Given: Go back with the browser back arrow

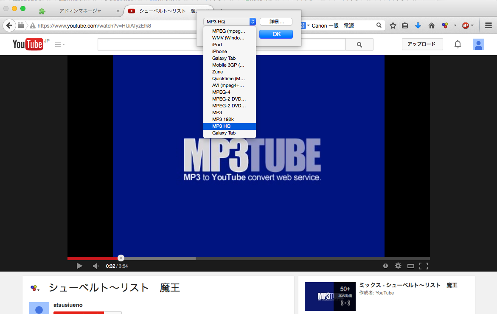Looking at the screenshot, I should click(x=9, y=25).
